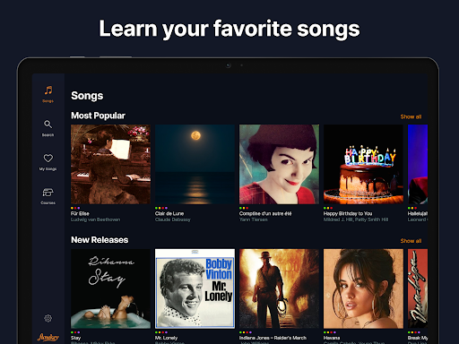Open the settings gear icon
The width and height of the screenshot is (459, 344).
(48, 318)
